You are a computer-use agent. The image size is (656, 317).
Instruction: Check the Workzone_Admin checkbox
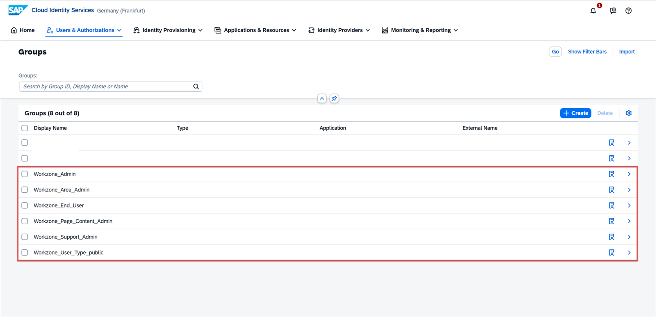(25, 174)
